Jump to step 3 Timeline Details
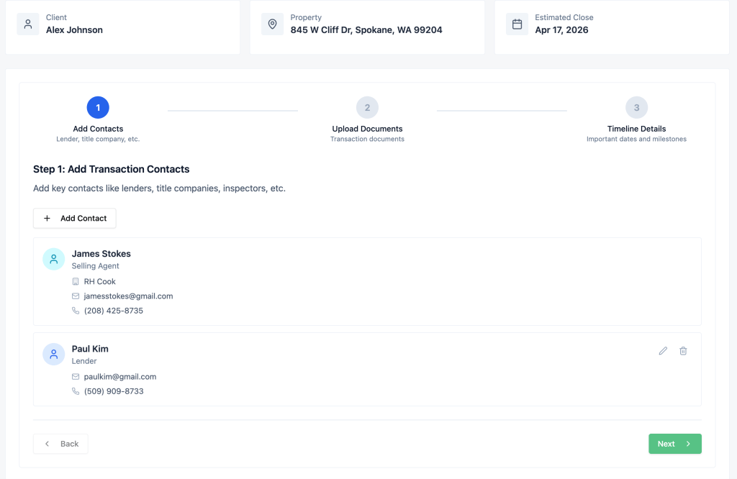This screenshot has width=737, height=479. coord(636,108)
